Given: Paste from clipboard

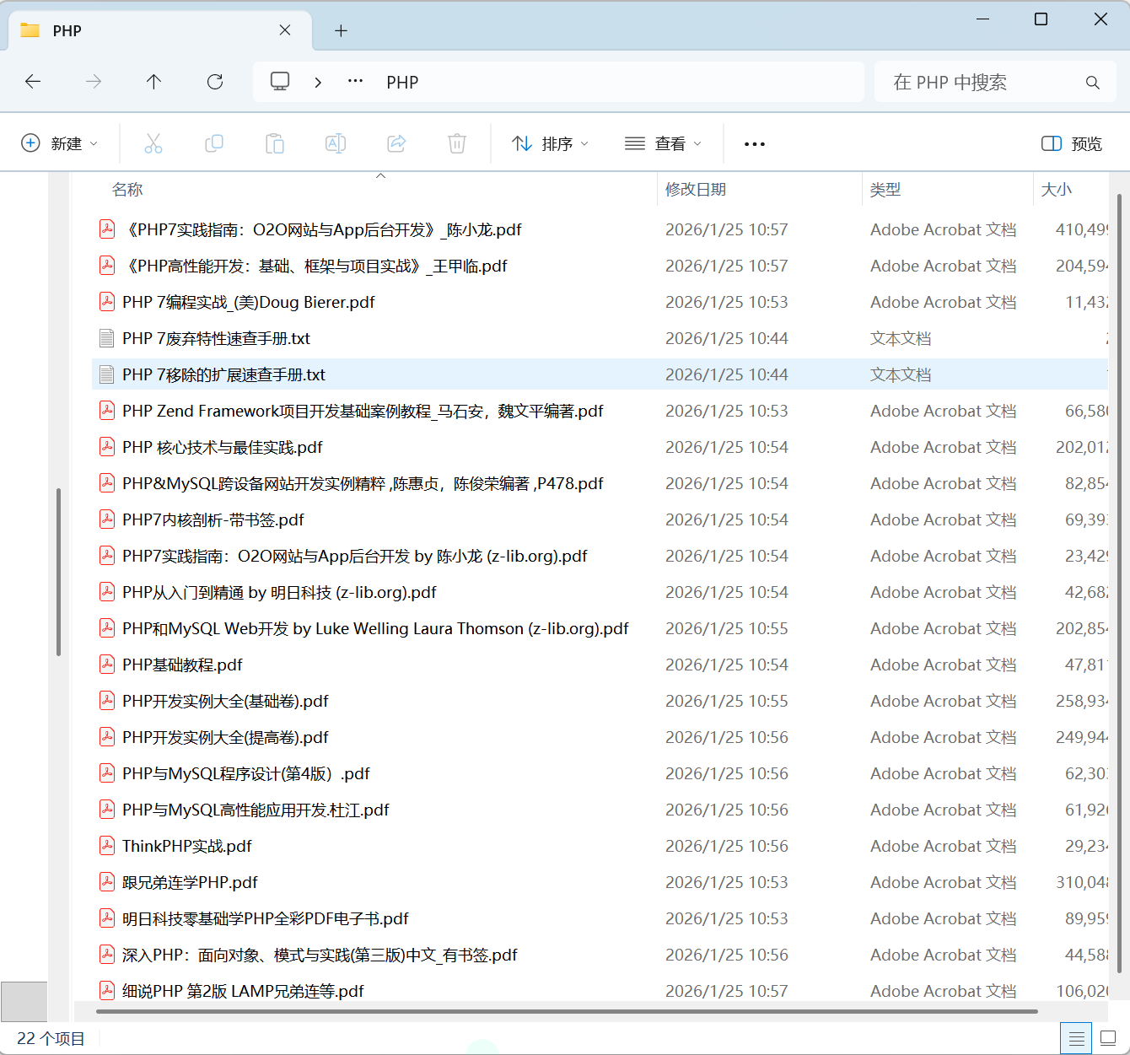Looking at the screenshot, I should point(275,143).
